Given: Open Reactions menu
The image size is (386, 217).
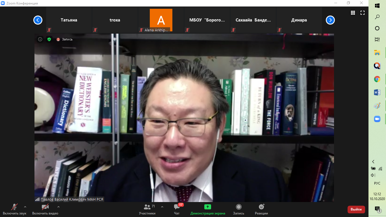Looking at the screenshot, I should point(261,209).
